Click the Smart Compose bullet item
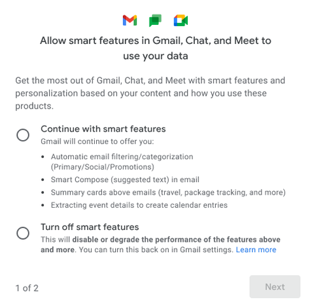 pos(125,179)
